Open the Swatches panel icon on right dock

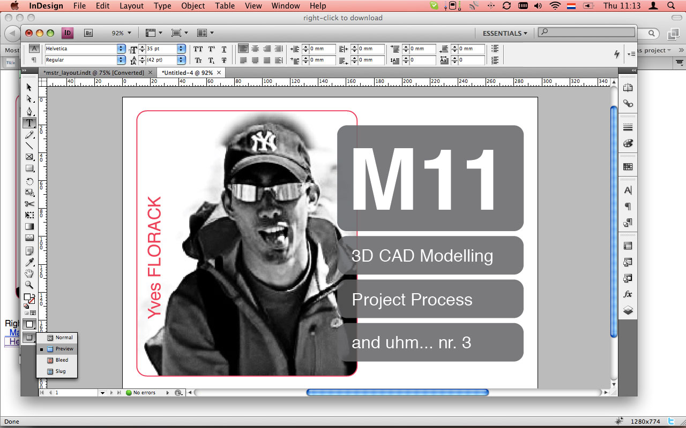628,167
